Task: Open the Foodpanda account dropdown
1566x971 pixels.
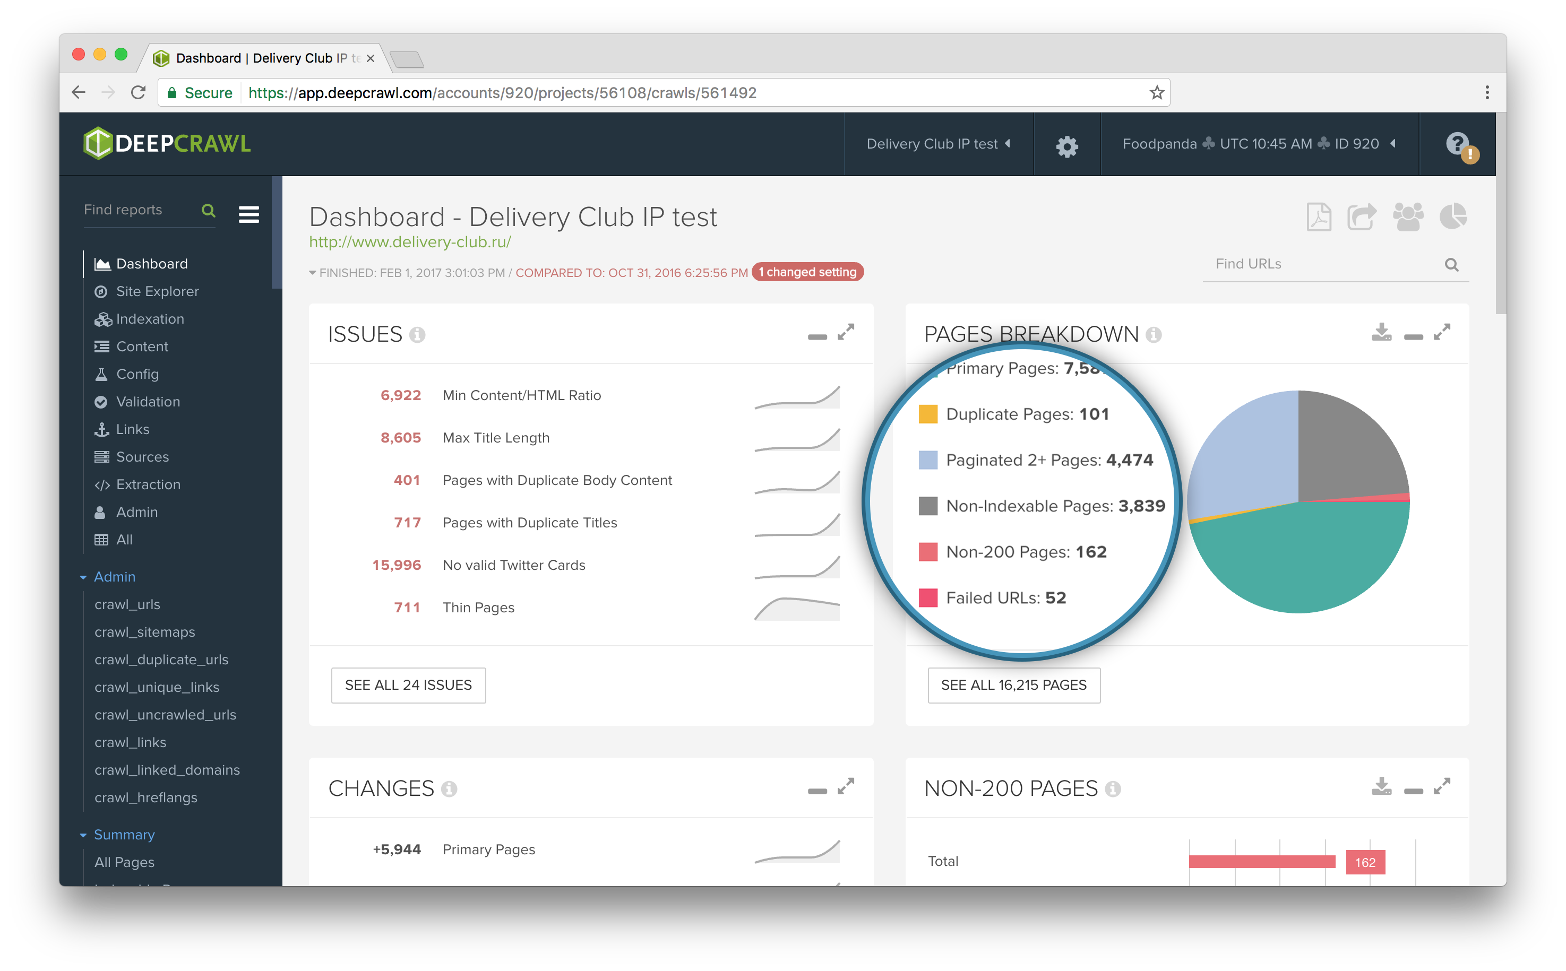Action: pos(1258,144)
